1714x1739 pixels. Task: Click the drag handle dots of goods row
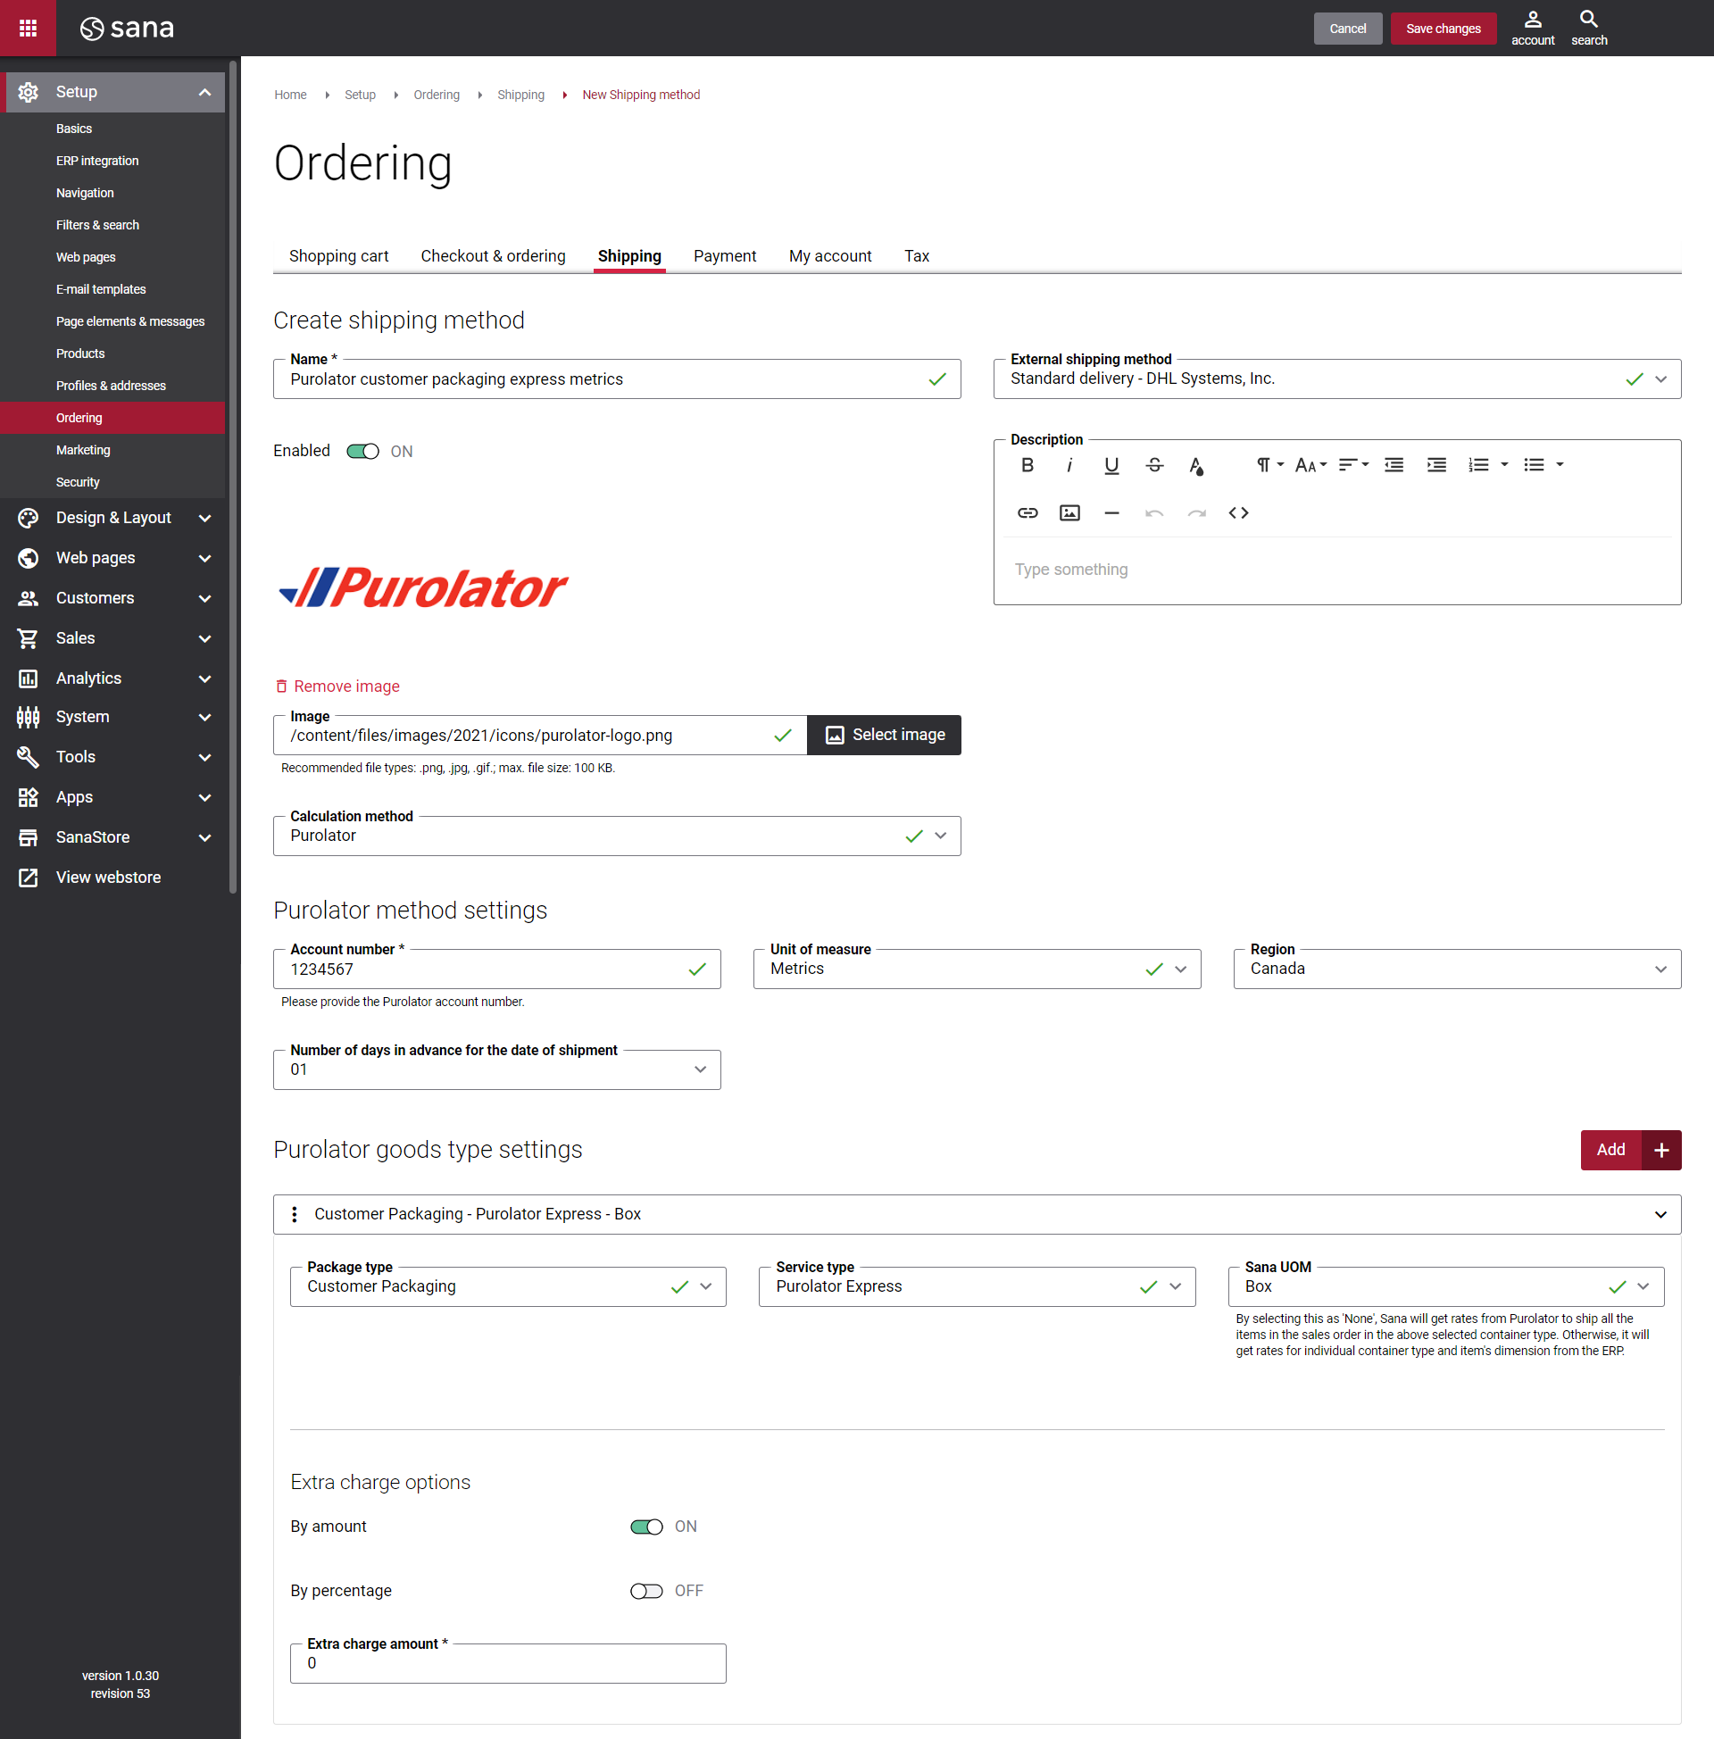coord(295,1214)
